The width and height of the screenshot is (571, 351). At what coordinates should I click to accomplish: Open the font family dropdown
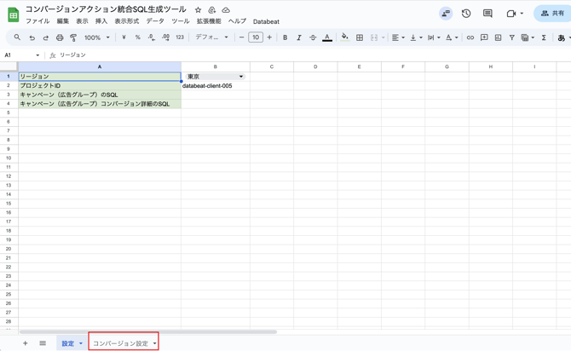211,37
